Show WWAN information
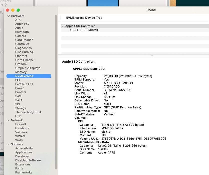This screenshot has width=209, height=175. (x=20, y=136)
